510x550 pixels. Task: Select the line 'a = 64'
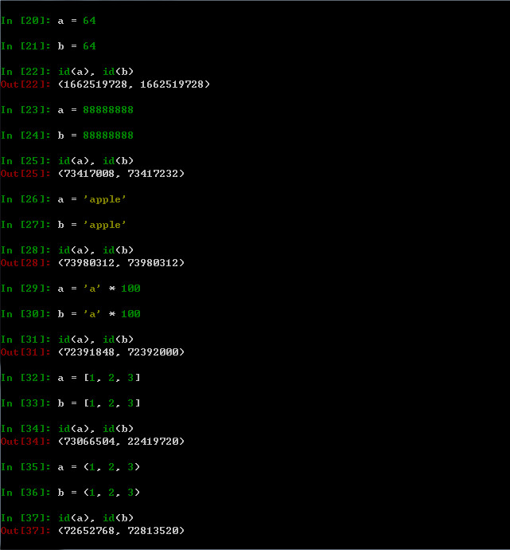[x=76, y=21]
